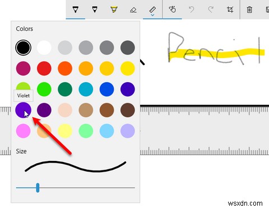This screenshot has width=269, height=209.
Task: Choose the dark Brown swatch
Action: click(128, 110)
